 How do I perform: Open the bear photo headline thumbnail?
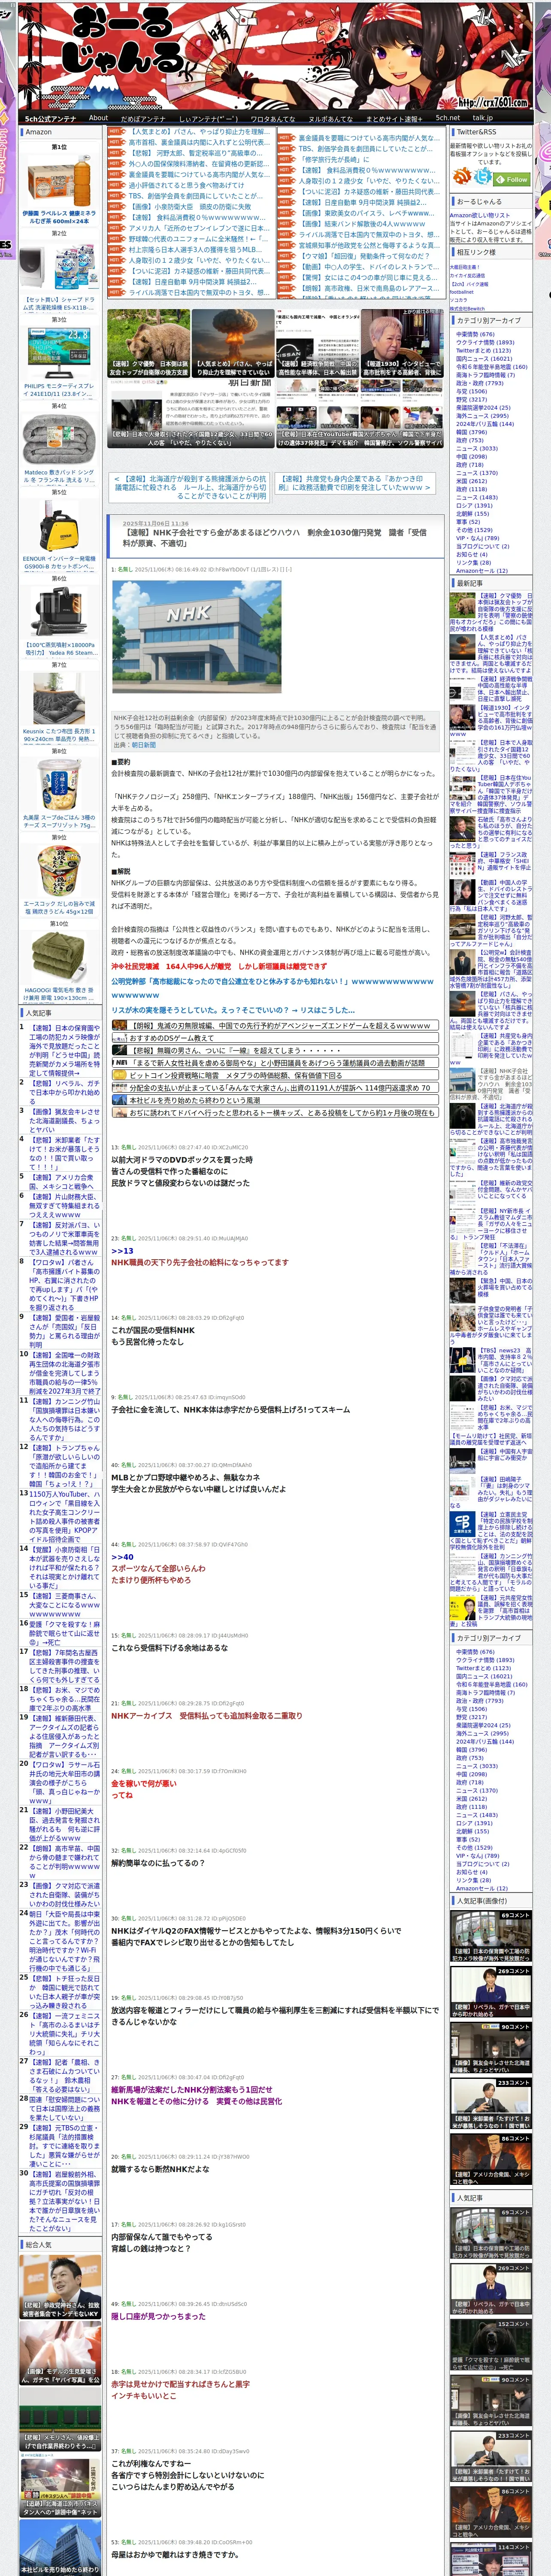[x=148, y=343]
